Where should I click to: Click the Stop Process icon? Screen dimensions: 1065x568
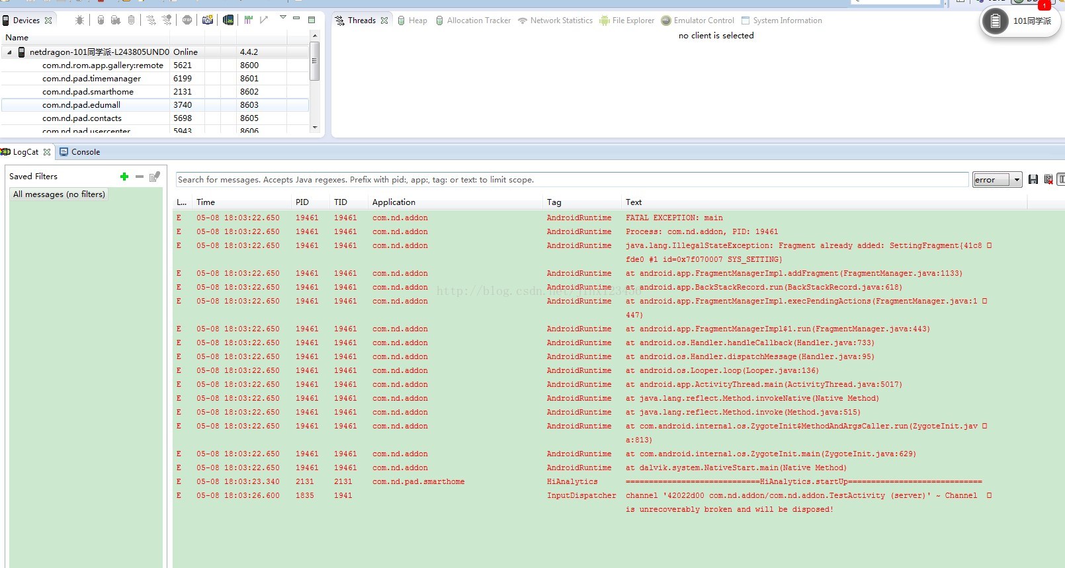click(187, 20)
